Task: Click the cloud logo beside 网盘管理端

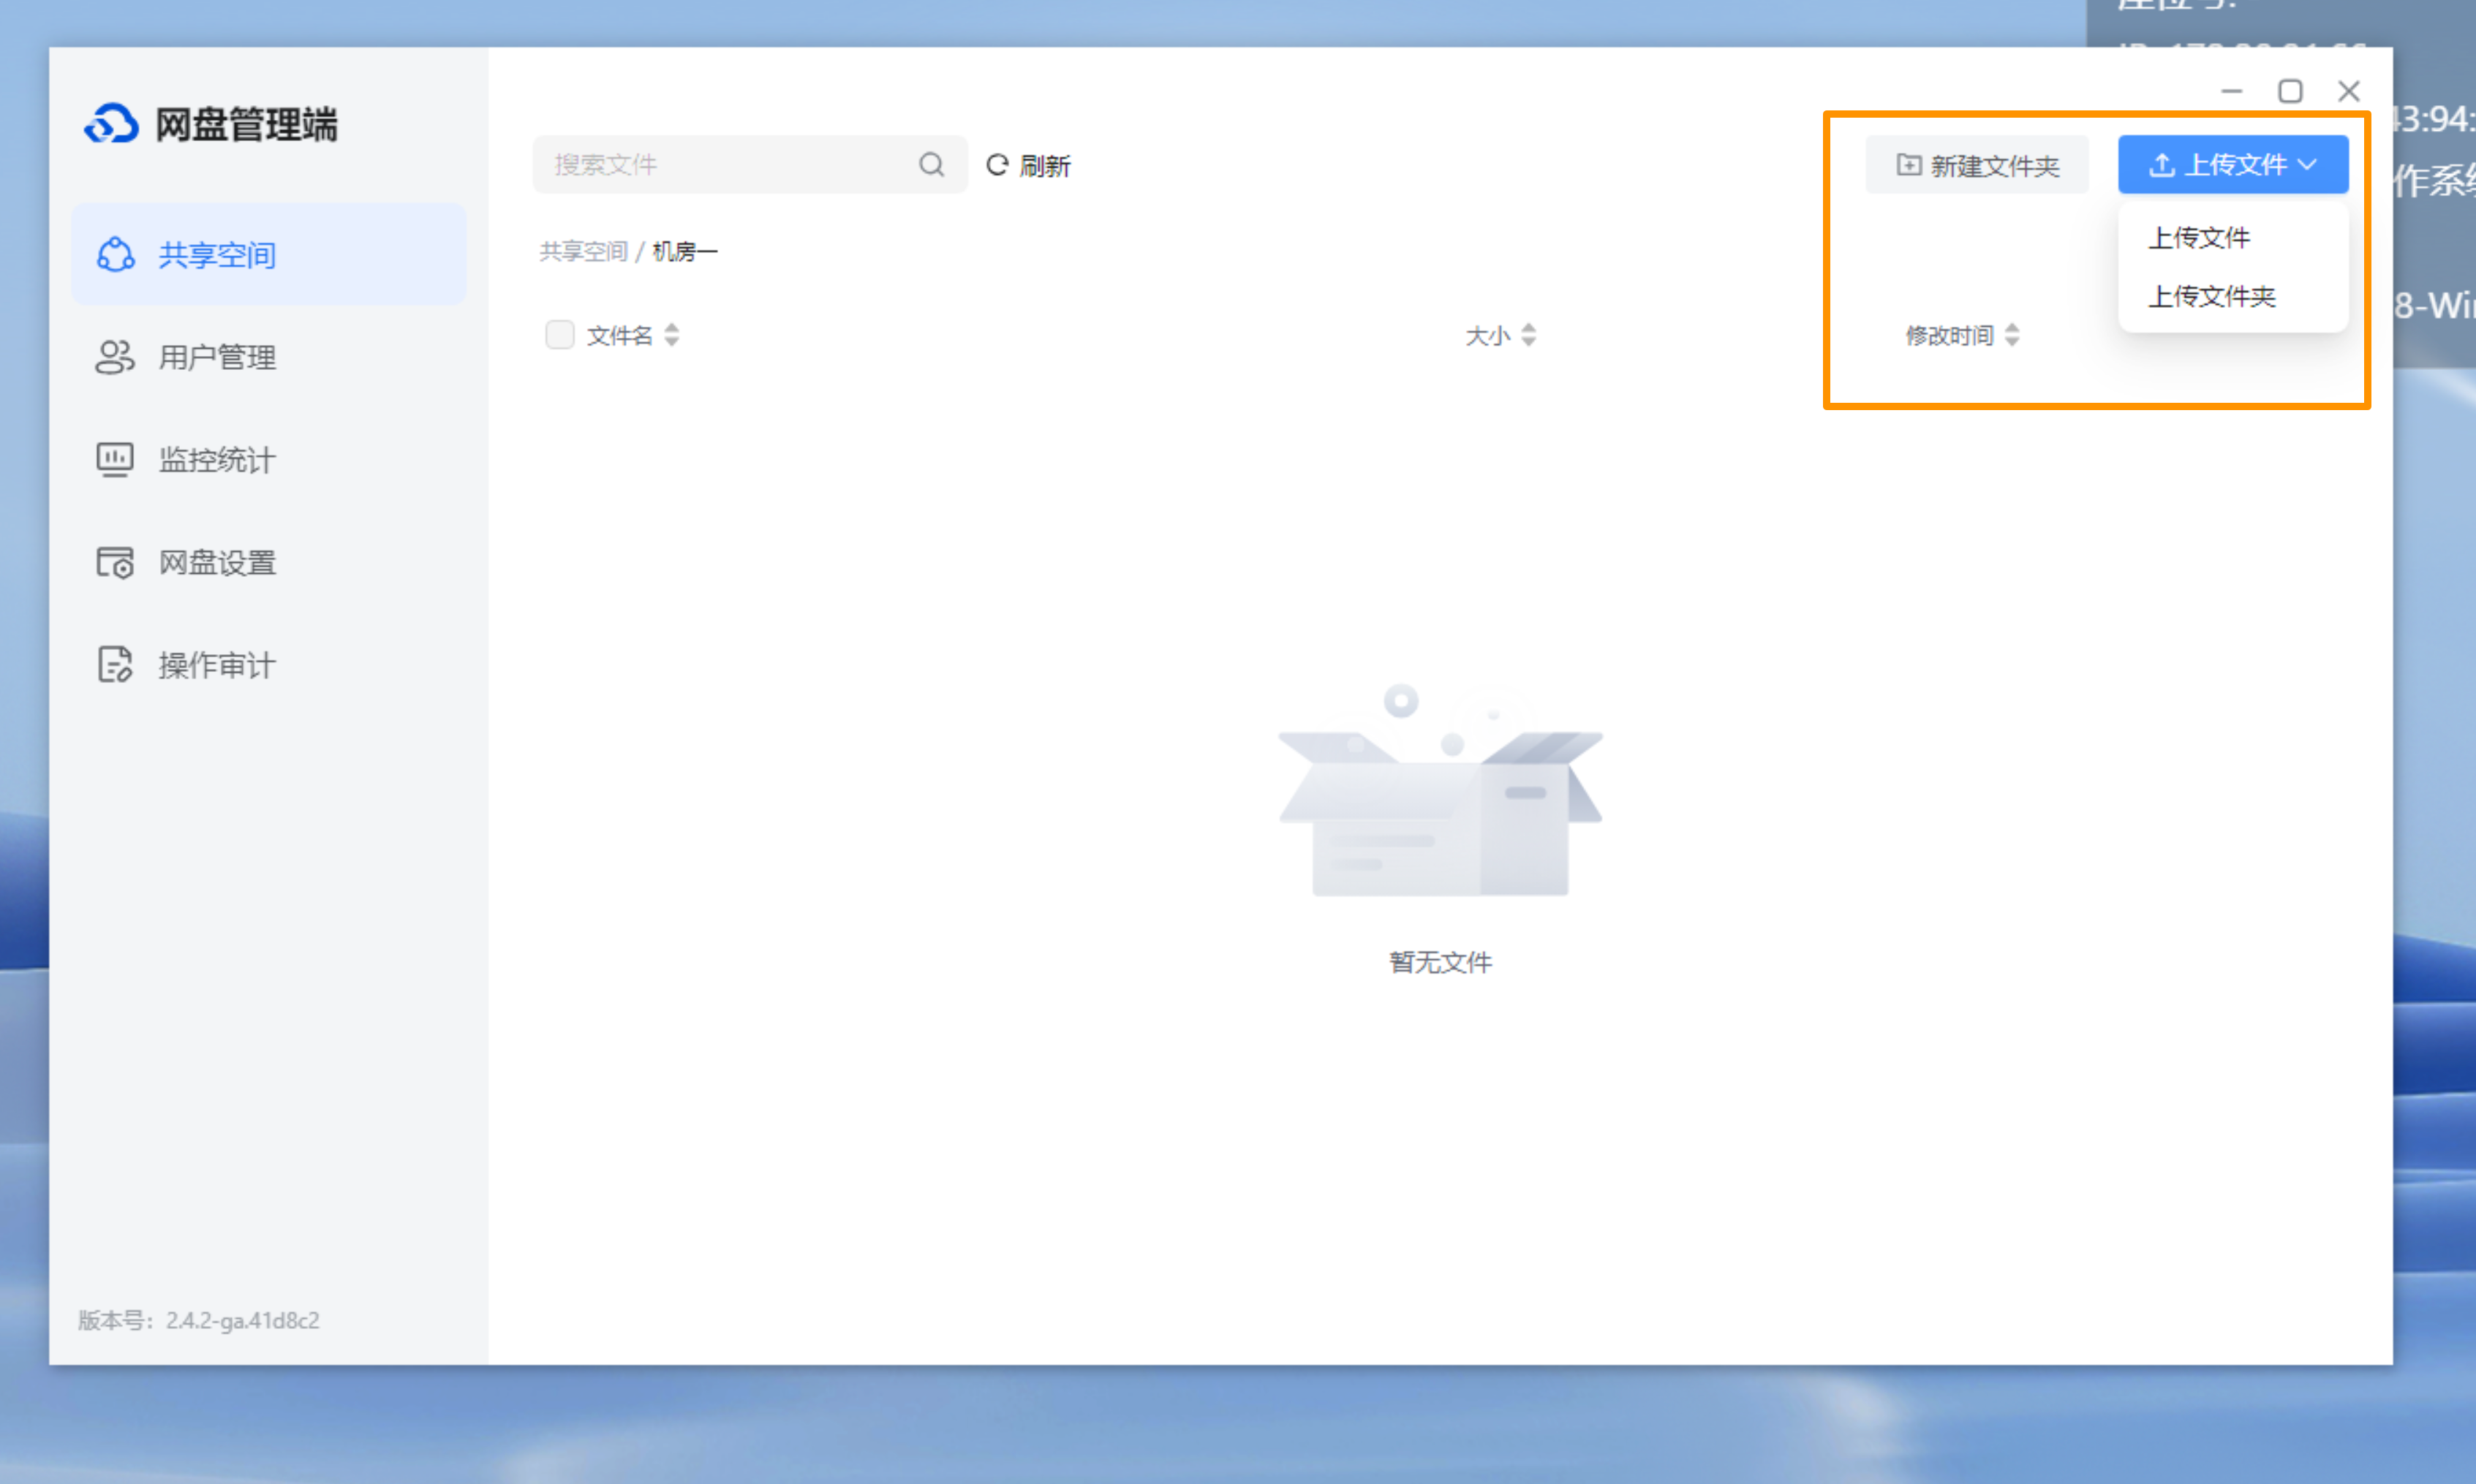Action: pos(111,124)
